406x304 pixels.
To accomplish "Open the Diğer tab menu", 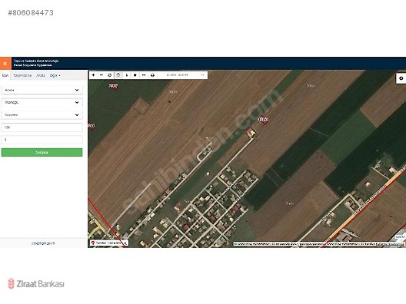I will click(55, 75).
